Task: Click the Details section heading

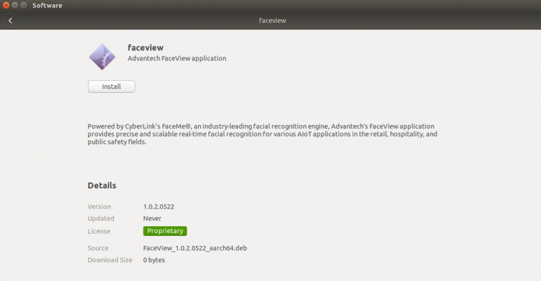Action: (x=101, y=185)
